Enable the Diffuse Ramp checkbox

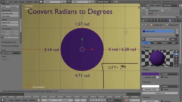[x=162, y=77]
